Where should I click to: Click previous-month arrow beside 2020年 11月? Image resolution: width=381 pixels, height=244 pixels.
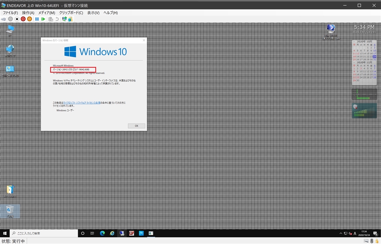coord(354,62)
